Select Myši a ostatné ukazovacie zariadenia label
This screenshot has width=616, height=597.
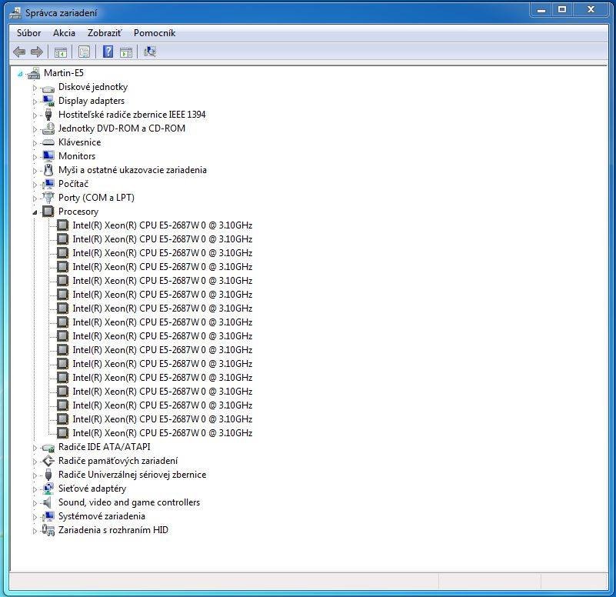pyautogui.click(x=132, y=170)
